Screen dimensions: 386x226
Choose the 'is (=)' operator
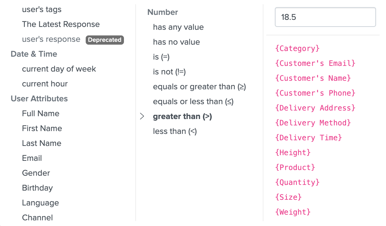pos(161,57)
